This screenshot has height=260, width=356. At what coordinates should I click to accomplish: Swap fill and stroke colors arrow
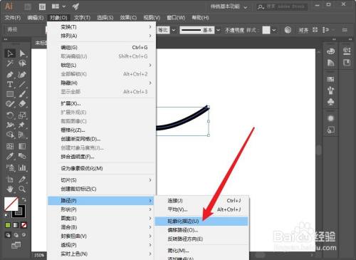pos(24,199)
